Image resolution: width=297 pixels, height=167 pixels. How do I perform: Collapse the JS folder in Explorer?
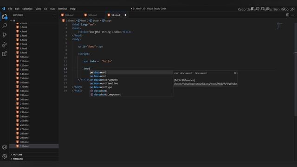[x=14, y=20]
